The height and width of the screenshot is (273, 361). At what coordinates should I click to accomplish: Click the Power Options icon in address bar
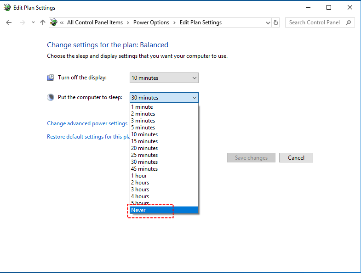54,22
